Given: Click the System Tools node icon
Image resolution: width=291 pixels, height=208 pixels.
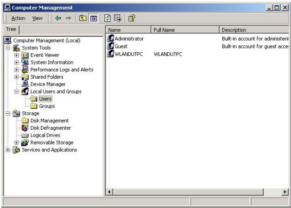Looking at the screenshot, I should pyautogui.click(x=16, y=48).
